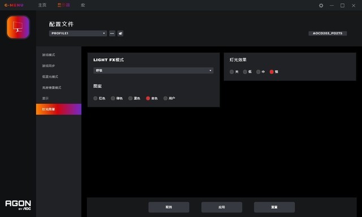Turn off lighting with 关 radio button
This screenshot has height=217, width=362.
[231, 72]
